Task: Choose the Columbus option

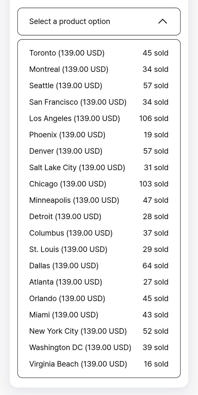Action: coord(99,233)
